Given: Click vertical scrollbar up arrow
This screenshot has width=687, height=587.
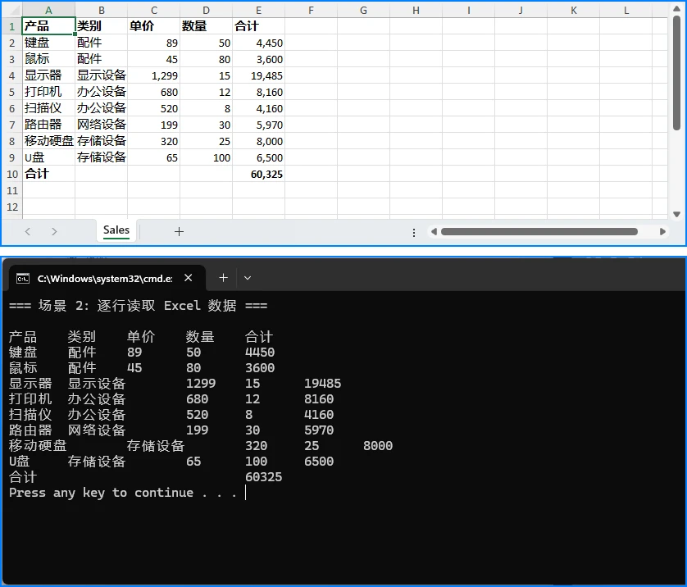Looking at the screenshot, I should tap(676, 9).
